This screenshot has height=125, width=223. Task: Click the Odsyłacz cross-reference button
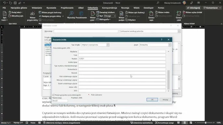tap(130, 20)
